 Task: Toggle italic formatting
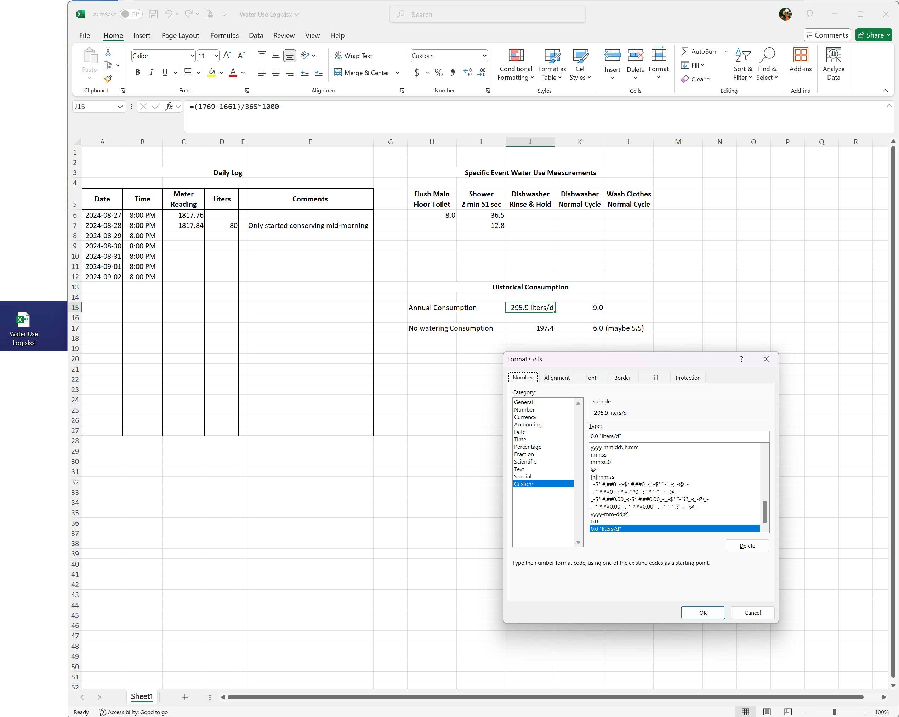[151, 73]
